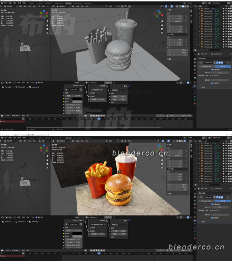Click fake user shield icon beside surface_03 in top window
232x261 pixels.
(106, 83)
